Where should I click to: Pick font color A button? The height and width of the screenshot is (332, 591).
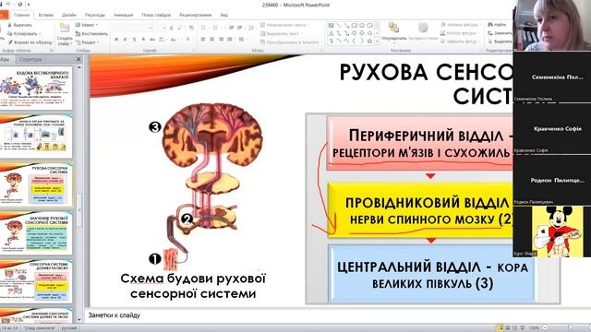point(187,40)
